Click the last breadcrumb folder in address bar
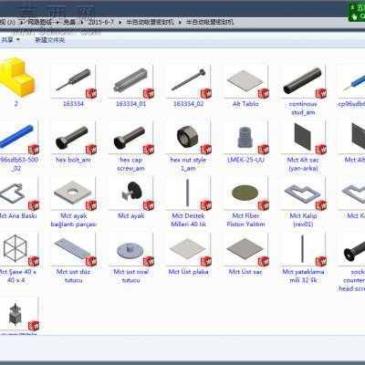The width and height of the screenshot is (365, 365). pyautogui.click(x=210, y=22)
